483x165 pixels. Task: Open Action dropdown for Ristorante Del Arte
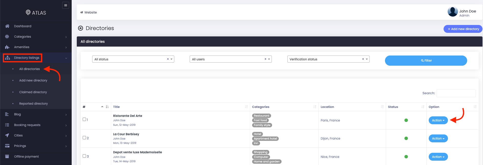(x=438, y=120)
